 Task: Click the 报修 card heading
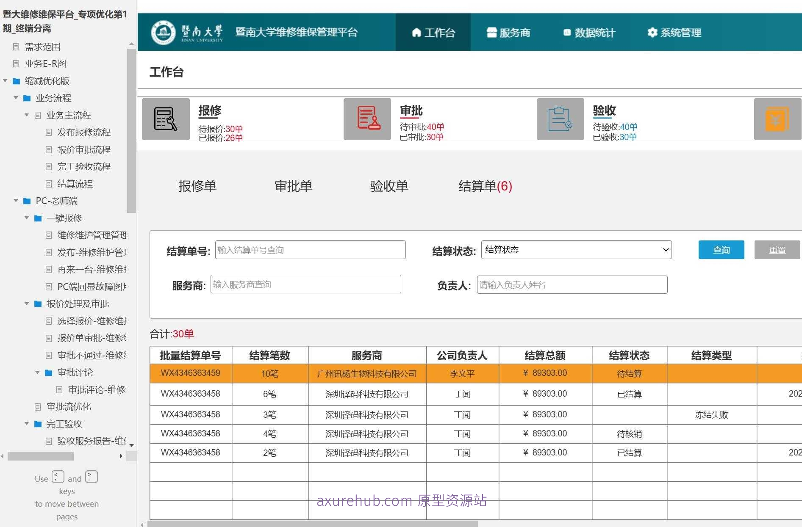click(210, 110)
